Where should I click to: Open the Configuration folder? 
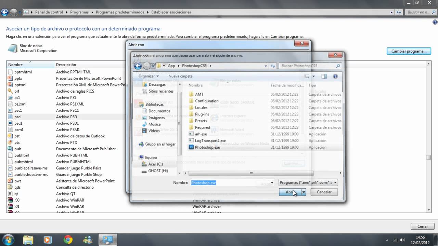[x=207, y=101]
